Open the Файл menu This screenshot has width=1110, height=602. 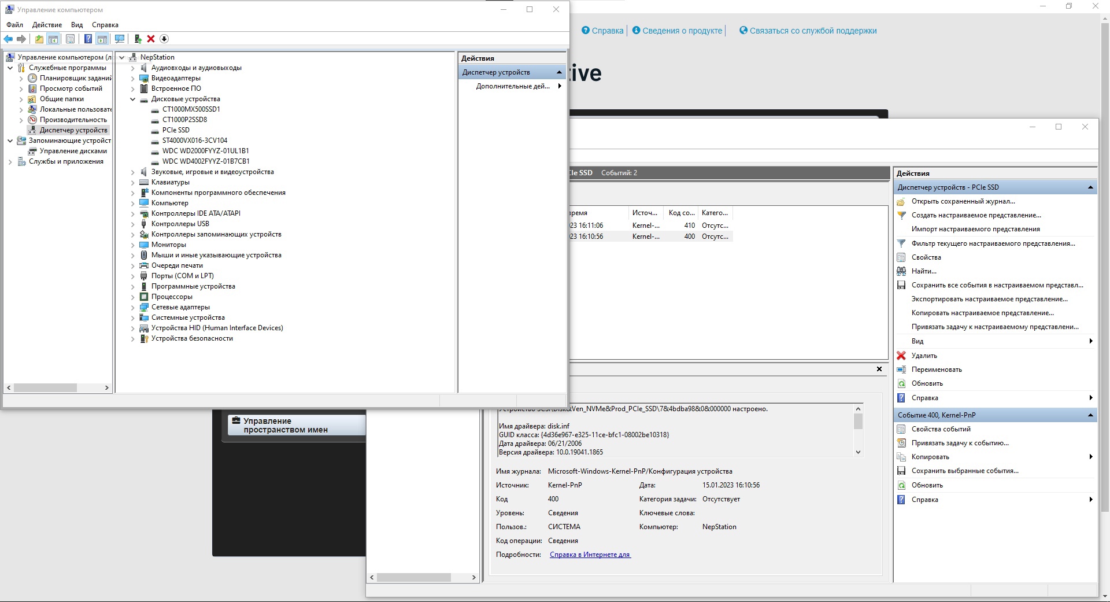(15, 25)
